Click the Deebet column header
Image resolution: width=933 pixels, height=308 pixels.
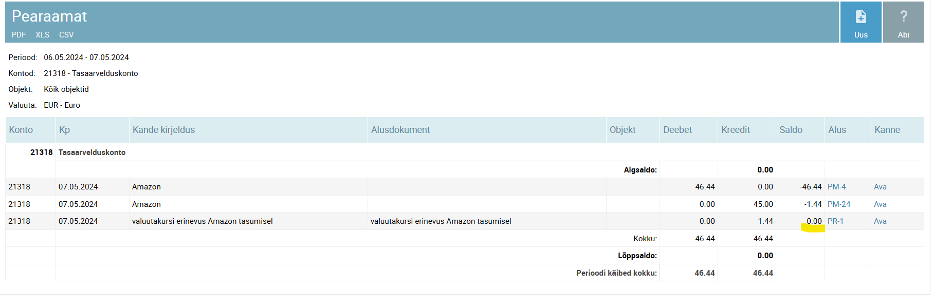(x=678, y=130)
